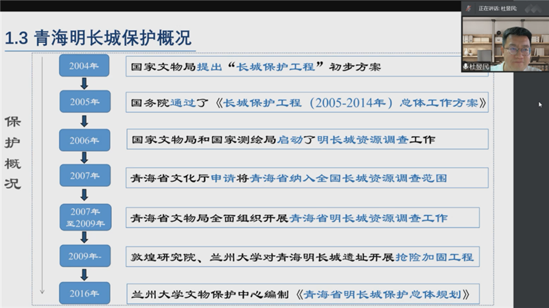Image resolution: width=549 pixels, height=308 pixels.
Task: Select the 2016年 timeline box
Action: tap(84, 294)
